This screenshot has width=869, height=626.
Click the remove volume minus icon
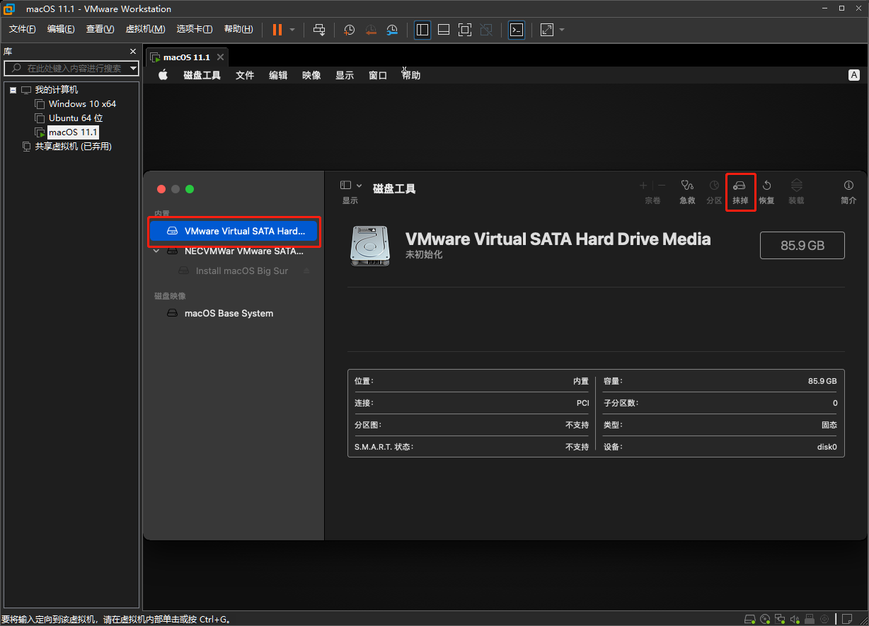[662, 186]
